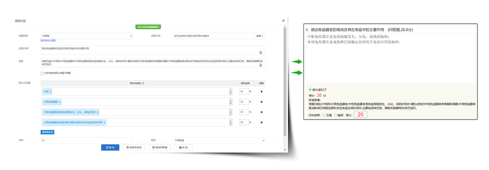Select the 错误 radio button
This screenshot has height=170, width=489.
pos(336,115)
